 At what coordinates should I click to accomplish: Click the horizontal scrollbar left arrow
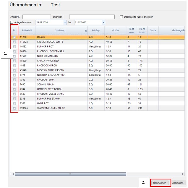click(x=12, y=174)
